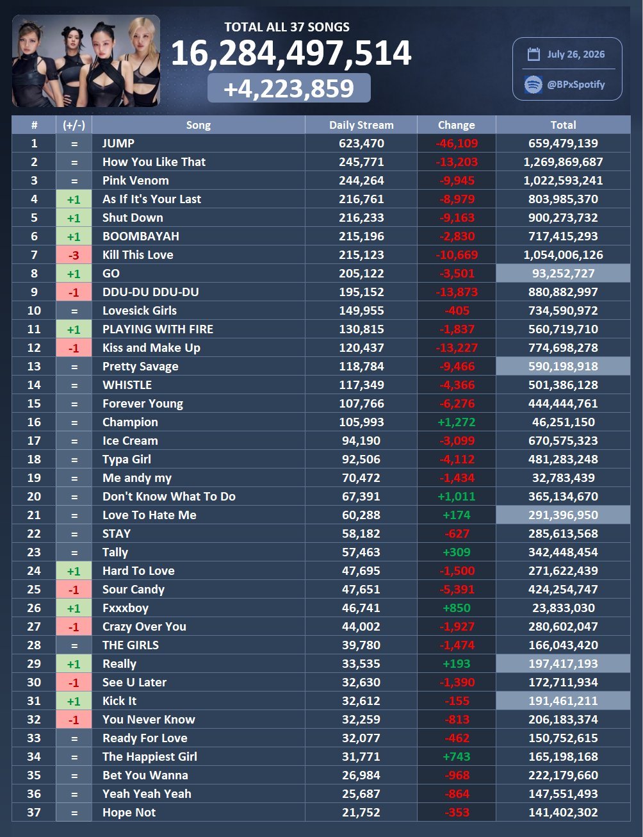The width and height of the screenshot is (643, 837).
Task: Click THE GIRLS song title
Action: pyautogui.click(x=131, y=645)
